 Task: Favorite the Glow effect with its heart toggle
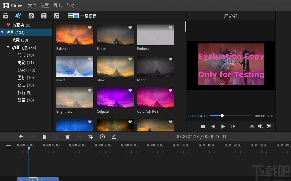(130, 59)
